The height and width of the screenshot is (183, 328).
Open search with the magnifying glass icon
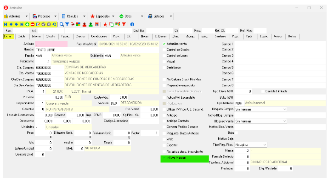pyautogui.click(x=62, y=24)
